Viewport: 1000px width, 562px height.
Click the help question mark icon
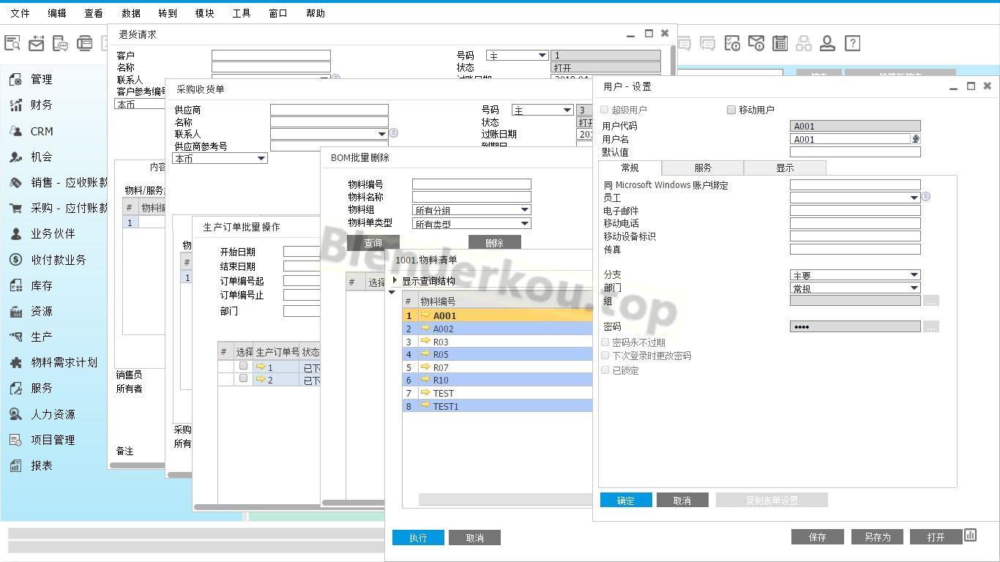(x=851, y=43)
